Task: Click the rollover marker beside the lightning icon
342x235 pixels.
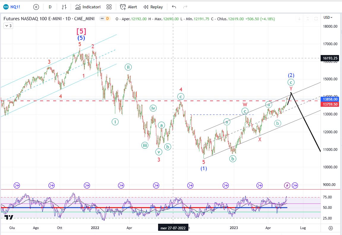Action: pos(295,185)
